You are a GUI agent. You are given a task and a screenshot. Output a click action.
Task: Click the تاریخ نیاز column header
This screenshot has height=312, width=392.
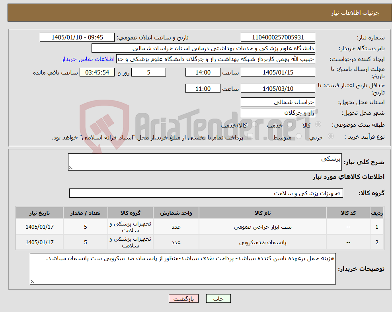pyautogui.click(x=39, y=213)
